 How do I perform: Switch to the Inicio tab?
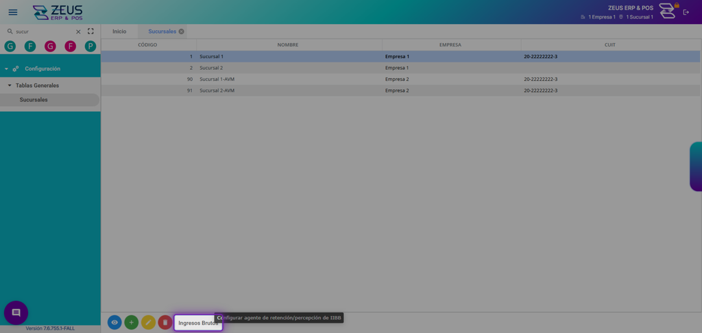click(x=119, y=32)
